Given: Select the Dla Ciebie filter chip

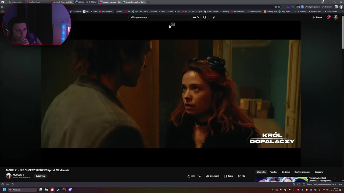Looking at the screenshot, I should tap(286, 172).
